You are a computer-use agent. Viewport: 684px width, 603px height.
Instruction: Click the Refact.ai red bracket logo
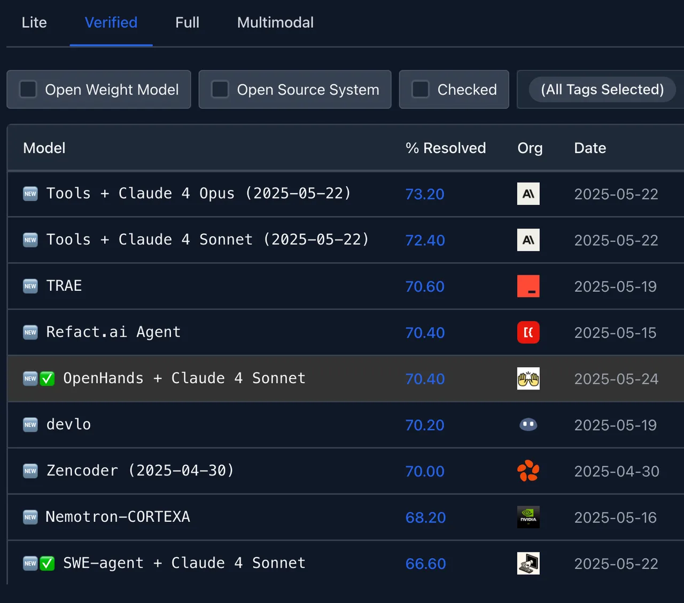tap(528, 332)
